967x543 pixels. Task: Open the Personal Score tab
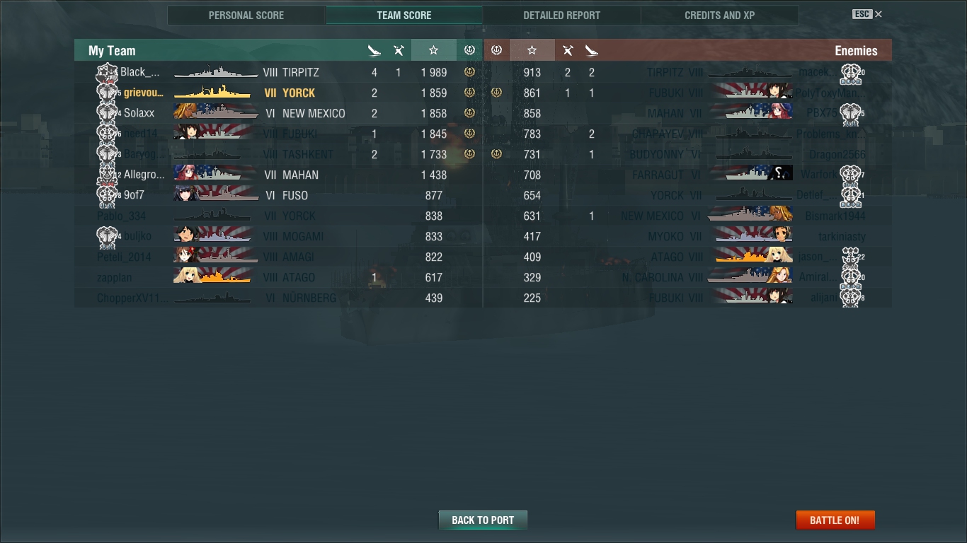tap(246, 15)
